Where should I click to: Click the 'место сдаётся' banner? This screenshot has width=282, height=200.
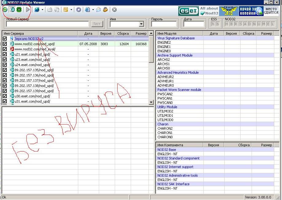click(271, 11)
